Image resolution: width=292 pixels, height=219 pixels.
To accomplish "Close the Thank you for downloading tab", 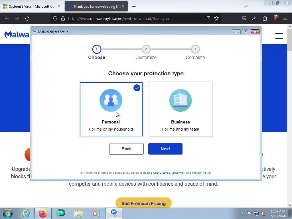I will click(123, 6).
